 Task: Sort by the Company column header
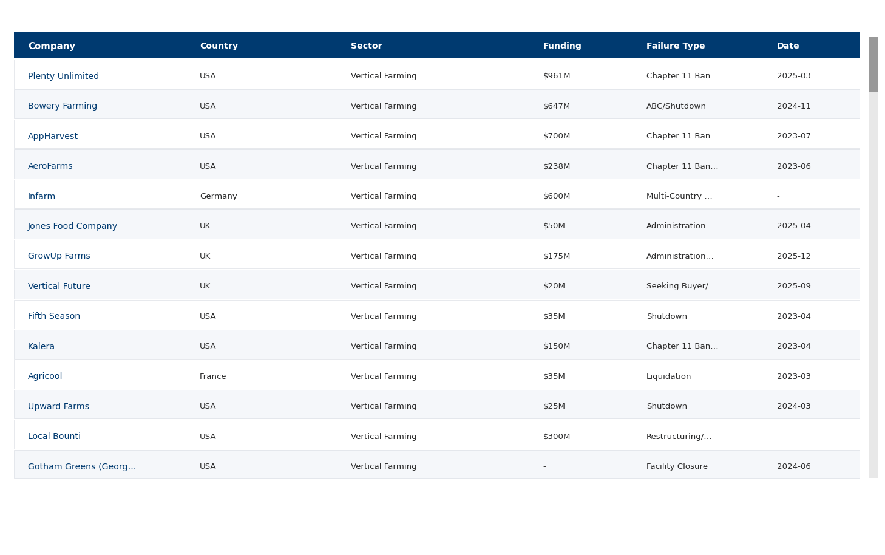coord(52,46)
